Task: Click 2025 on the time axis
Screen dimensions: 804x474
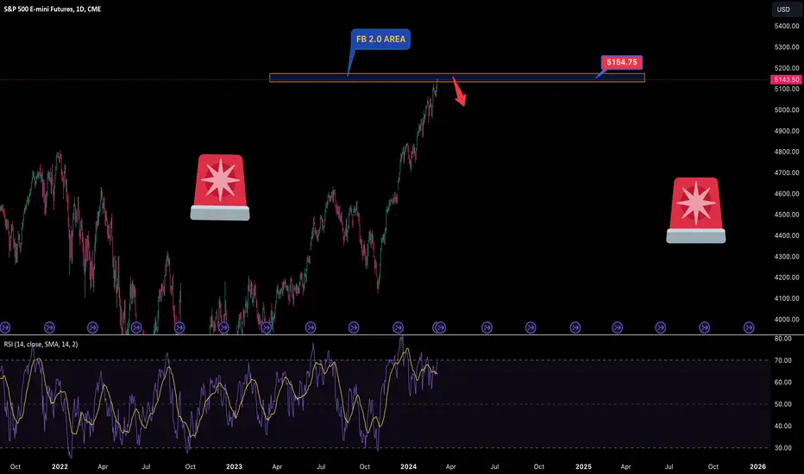Action: (583, 466)
